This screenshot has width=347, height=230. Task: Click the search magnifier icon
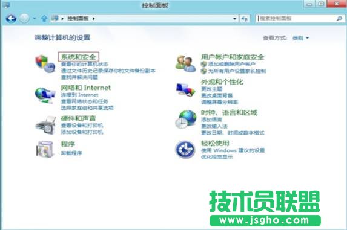pyautogui.click(x=339, y=19)
